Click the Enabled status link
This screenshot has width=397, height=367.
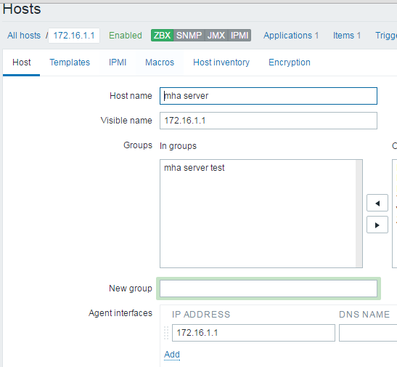[x=126, y=36]
